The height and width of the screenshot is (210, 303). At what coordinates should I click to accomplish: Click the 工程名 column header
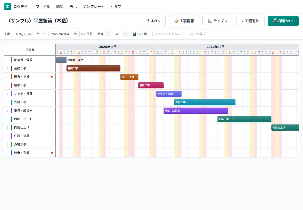coord(30,49)
